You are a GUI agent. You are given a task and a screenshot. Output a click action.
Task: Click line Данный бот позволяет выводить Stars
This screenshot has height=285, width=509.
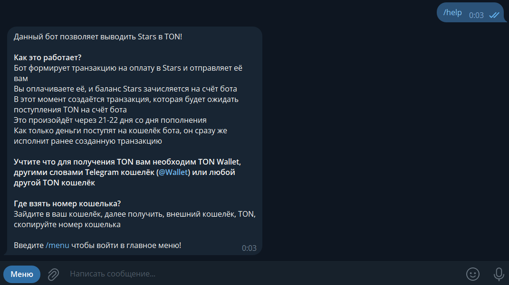coord(98,37)
